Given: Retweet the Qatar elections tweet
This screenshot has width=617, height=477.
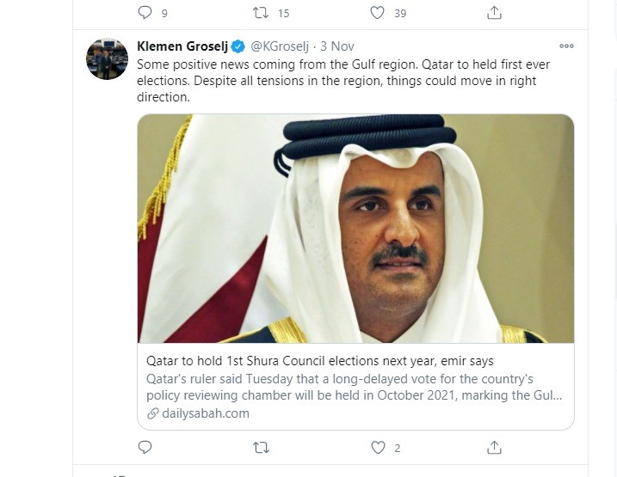Looking at the screenshot, I should (x=261, y=447).
